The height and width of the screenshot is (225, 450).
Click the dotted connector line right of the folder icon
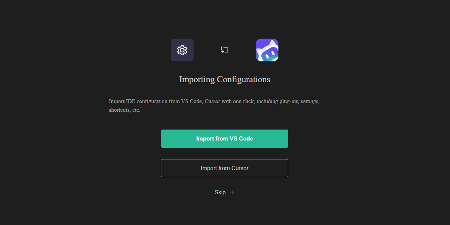pos(242,50)
